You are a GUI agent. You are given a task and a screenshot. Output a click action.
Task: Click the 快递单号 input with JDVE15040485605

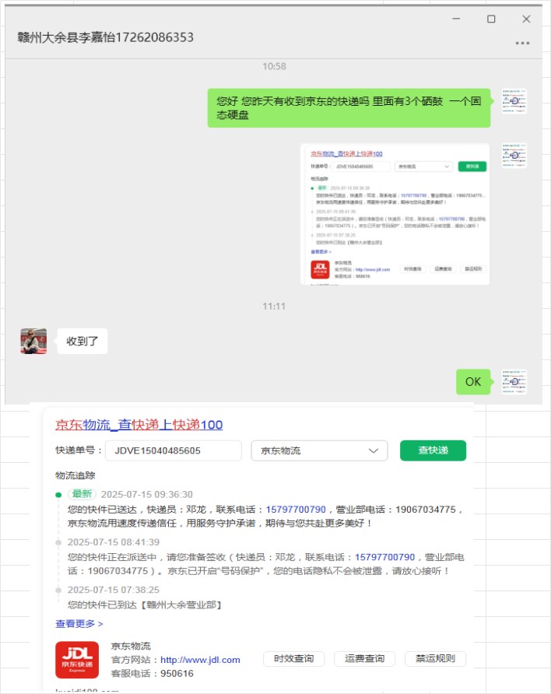click(174, 450)
